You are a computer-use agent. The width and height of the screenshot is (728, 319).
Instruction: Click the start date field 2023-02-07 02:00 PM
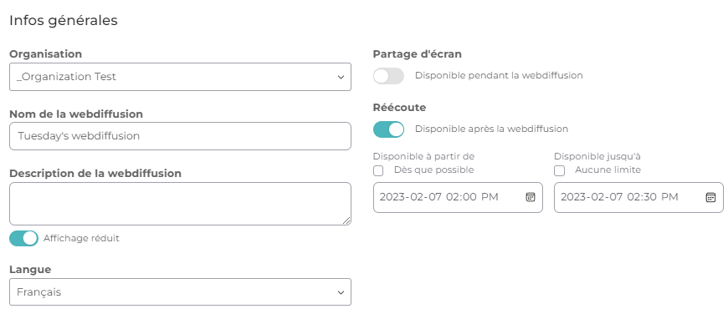point(458,198)
